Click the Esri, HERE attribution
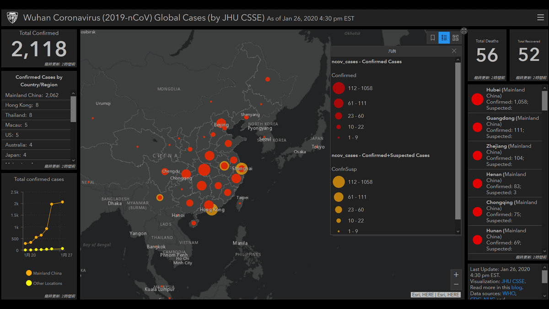 coord(435,295)
